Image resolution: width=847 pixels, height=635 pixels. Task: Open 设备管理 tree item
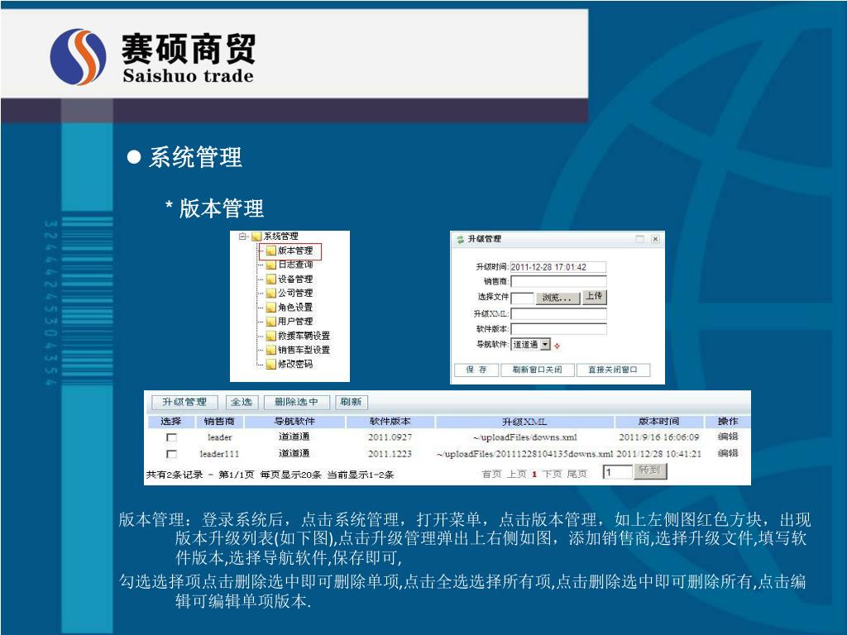pos(295,279)
